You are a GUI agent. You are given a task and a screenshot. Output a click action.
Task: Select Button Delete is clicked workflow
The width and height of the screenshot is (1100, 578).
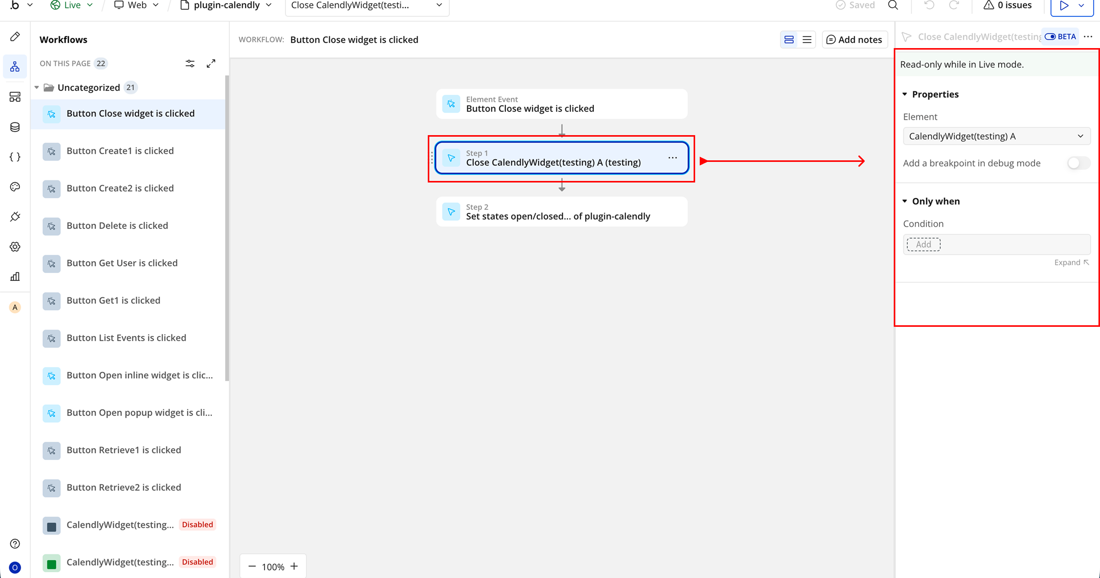pyautogui.click(x=117, y=225)
